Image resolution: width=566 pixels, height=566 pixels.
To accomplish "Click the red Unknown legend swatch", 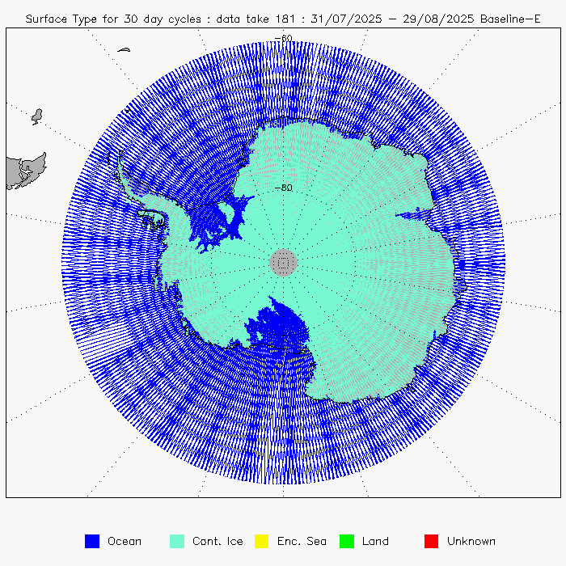I will (x=432, y=541).
